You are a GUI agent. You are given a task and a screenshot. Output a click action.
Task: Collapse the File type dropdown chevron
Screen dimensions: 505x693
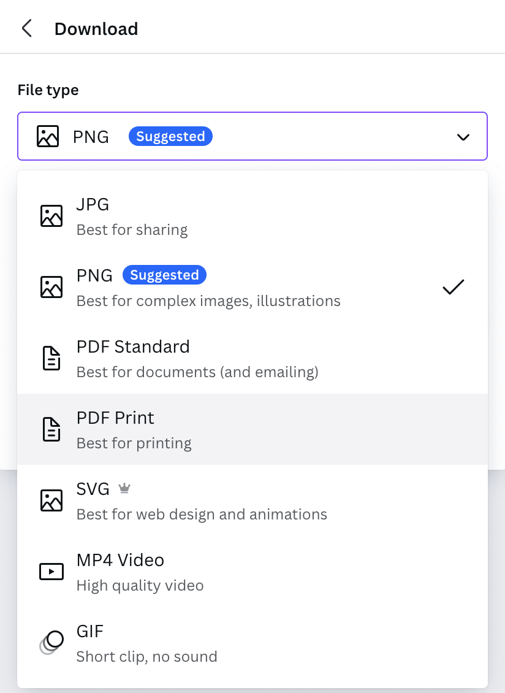coord(463,137)
